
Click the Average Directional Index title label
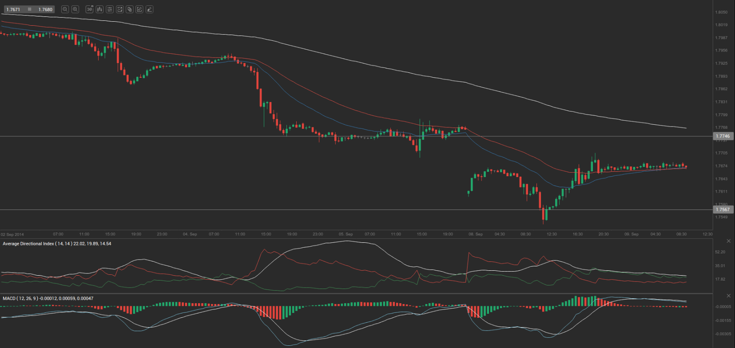[57, 244]
